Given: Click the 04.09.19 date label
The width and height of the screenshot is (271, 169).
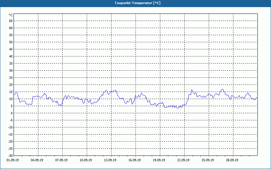Looking at the screenshot, I should (37, 160).
